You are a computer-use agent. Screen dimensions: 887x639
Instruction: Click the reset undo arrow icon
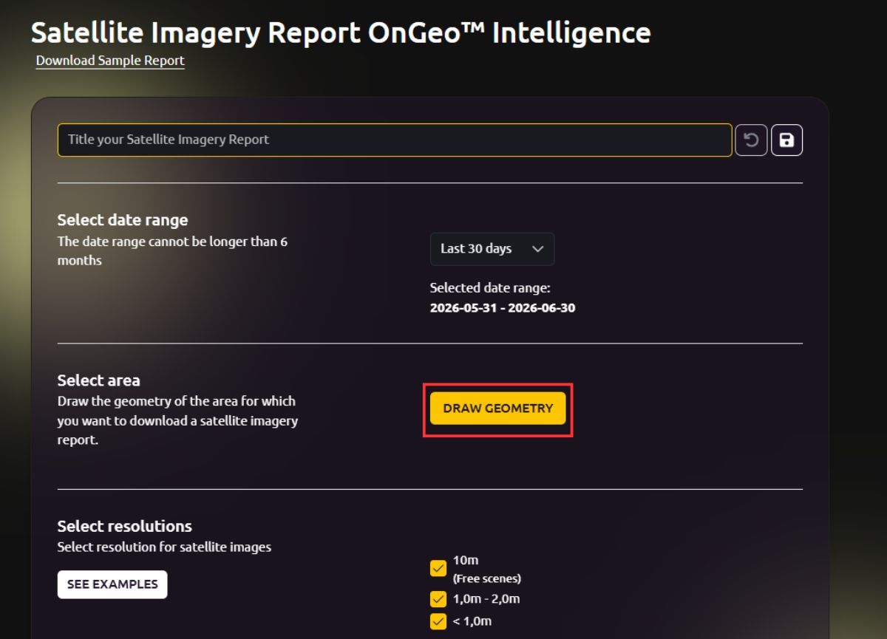tap(751, 140)
